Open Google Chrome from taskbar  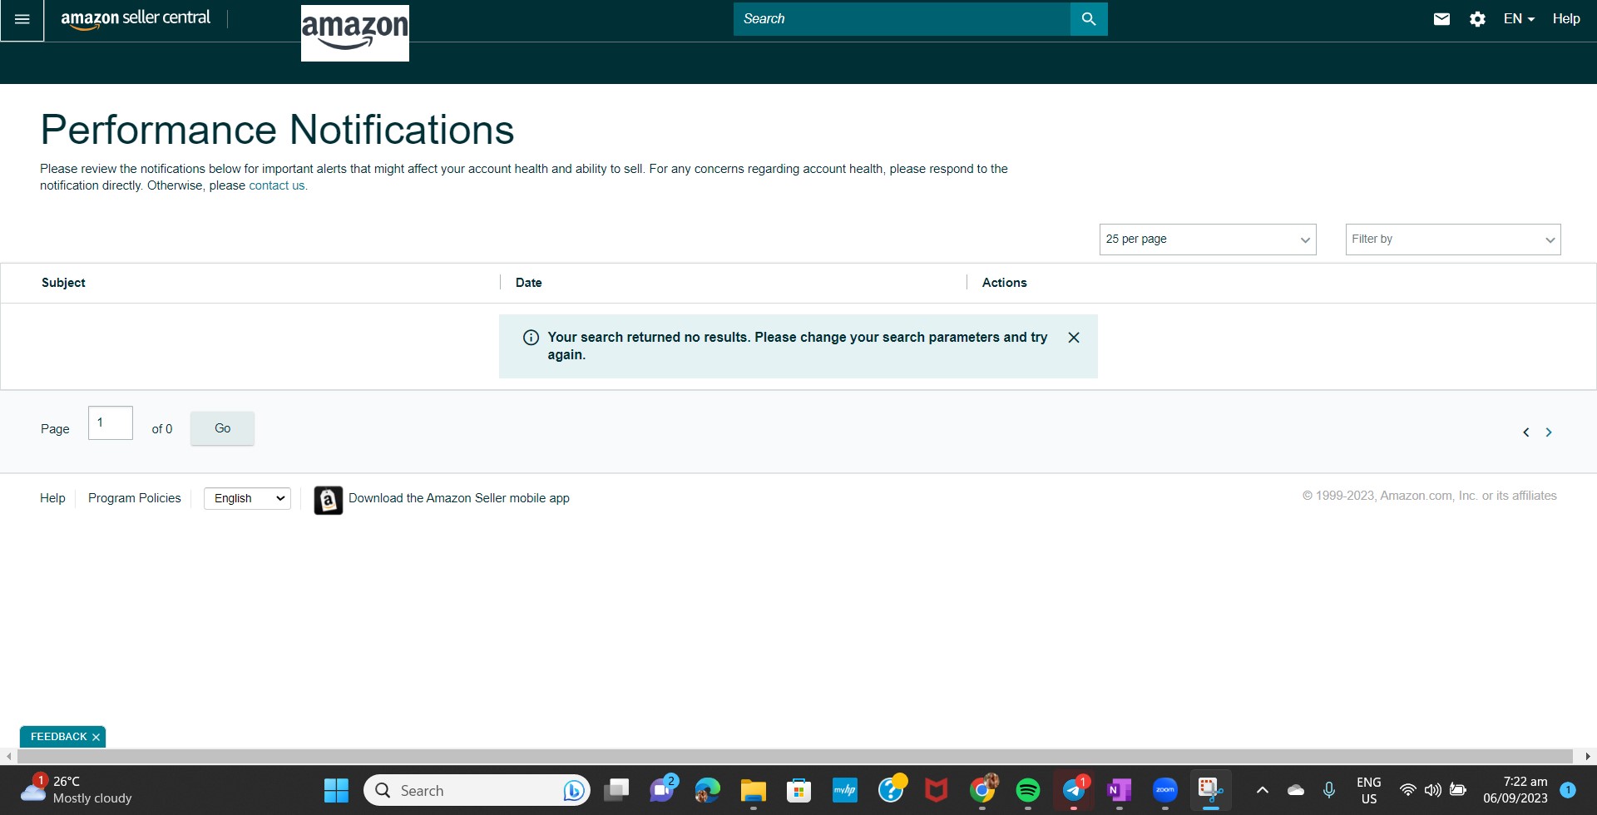(982, 790)
